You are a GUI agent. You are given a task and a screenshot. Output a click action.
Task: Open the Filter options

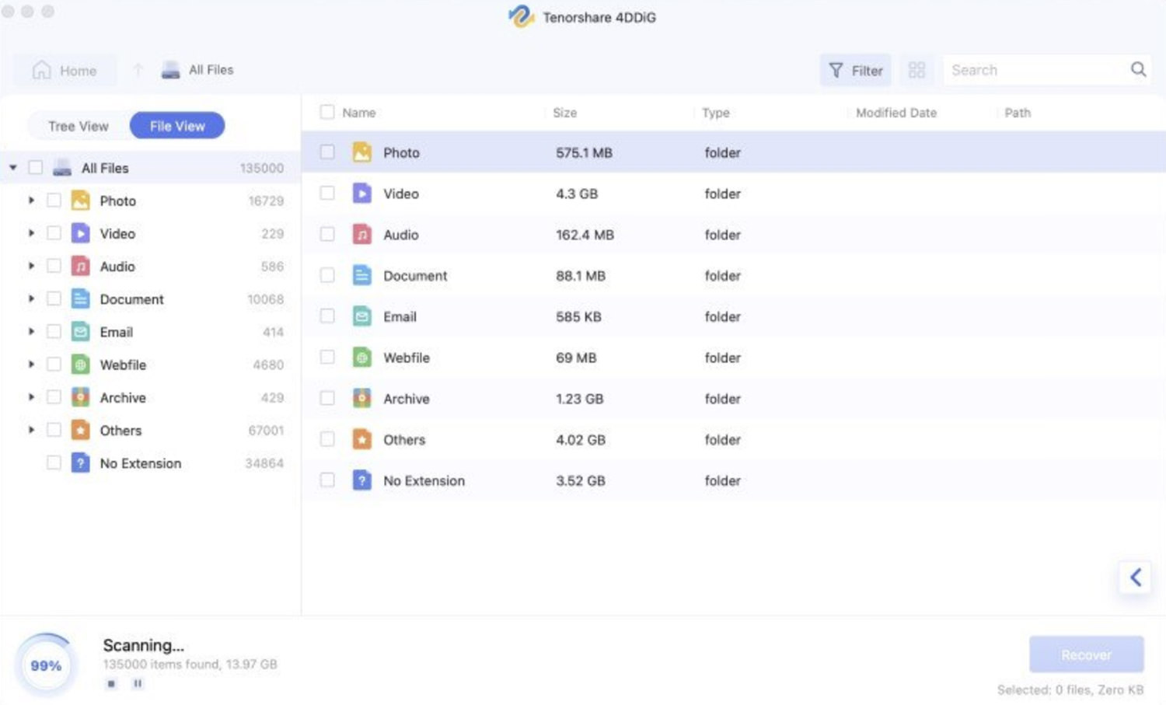855,71
